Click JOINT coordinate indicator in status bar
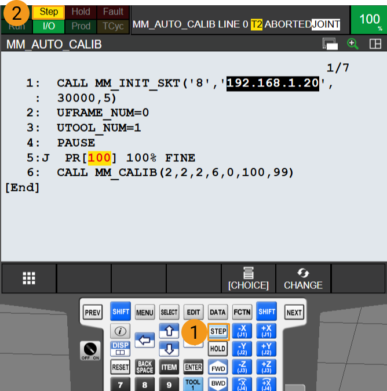This screenshot has width=387, height=391. (x=326, y=24)
